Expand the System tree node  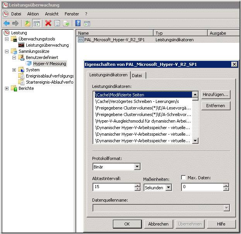coord(14,70)
